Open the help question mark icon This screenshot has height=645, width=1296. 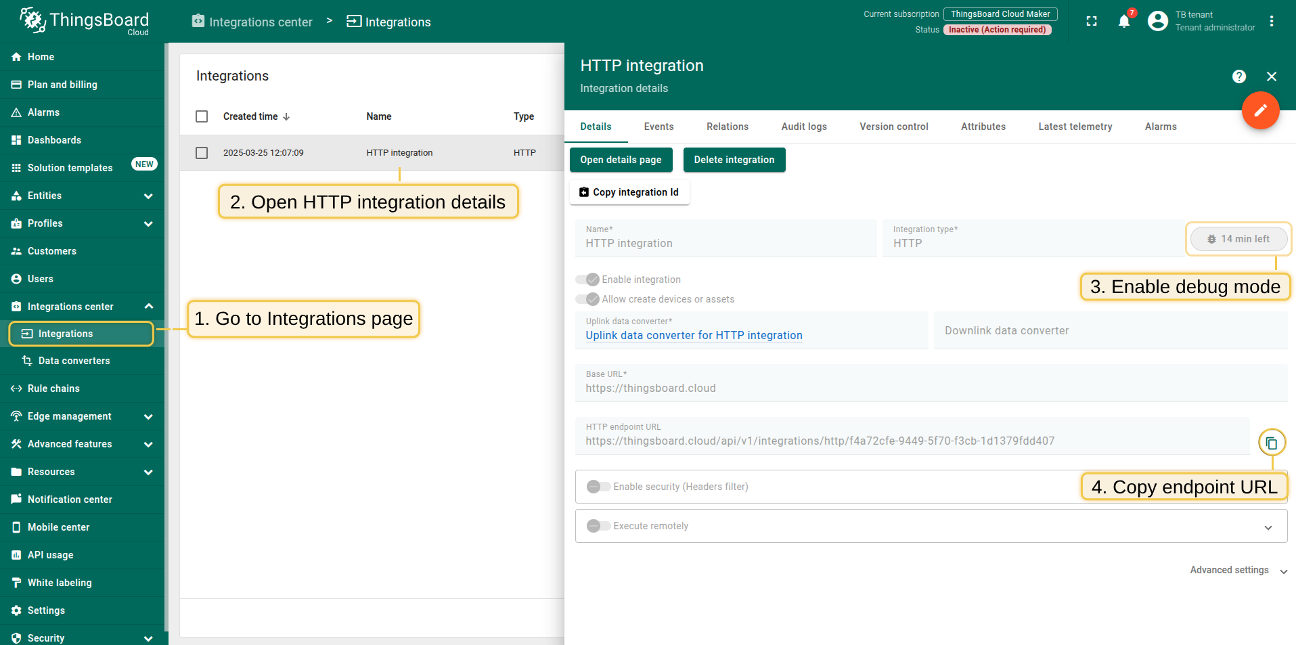pos(1238,76)
